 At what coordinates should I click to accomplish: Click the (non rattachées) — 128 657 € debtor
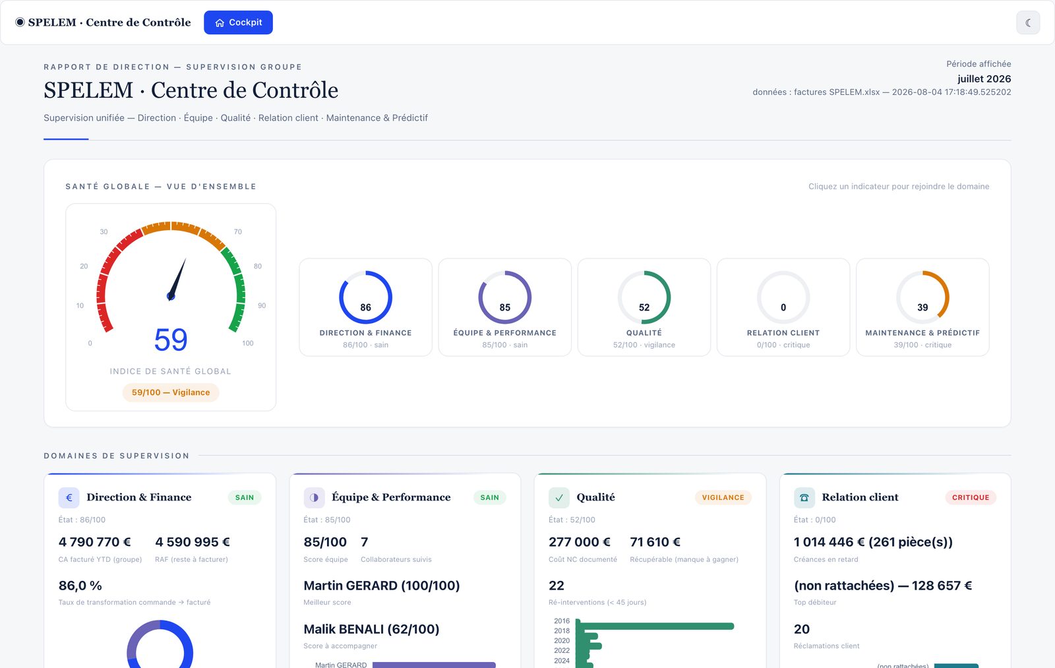tap(883, 586)
